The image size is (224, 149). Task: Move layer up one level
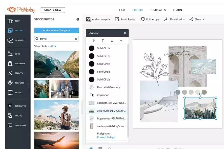click(x=103, y=41)
